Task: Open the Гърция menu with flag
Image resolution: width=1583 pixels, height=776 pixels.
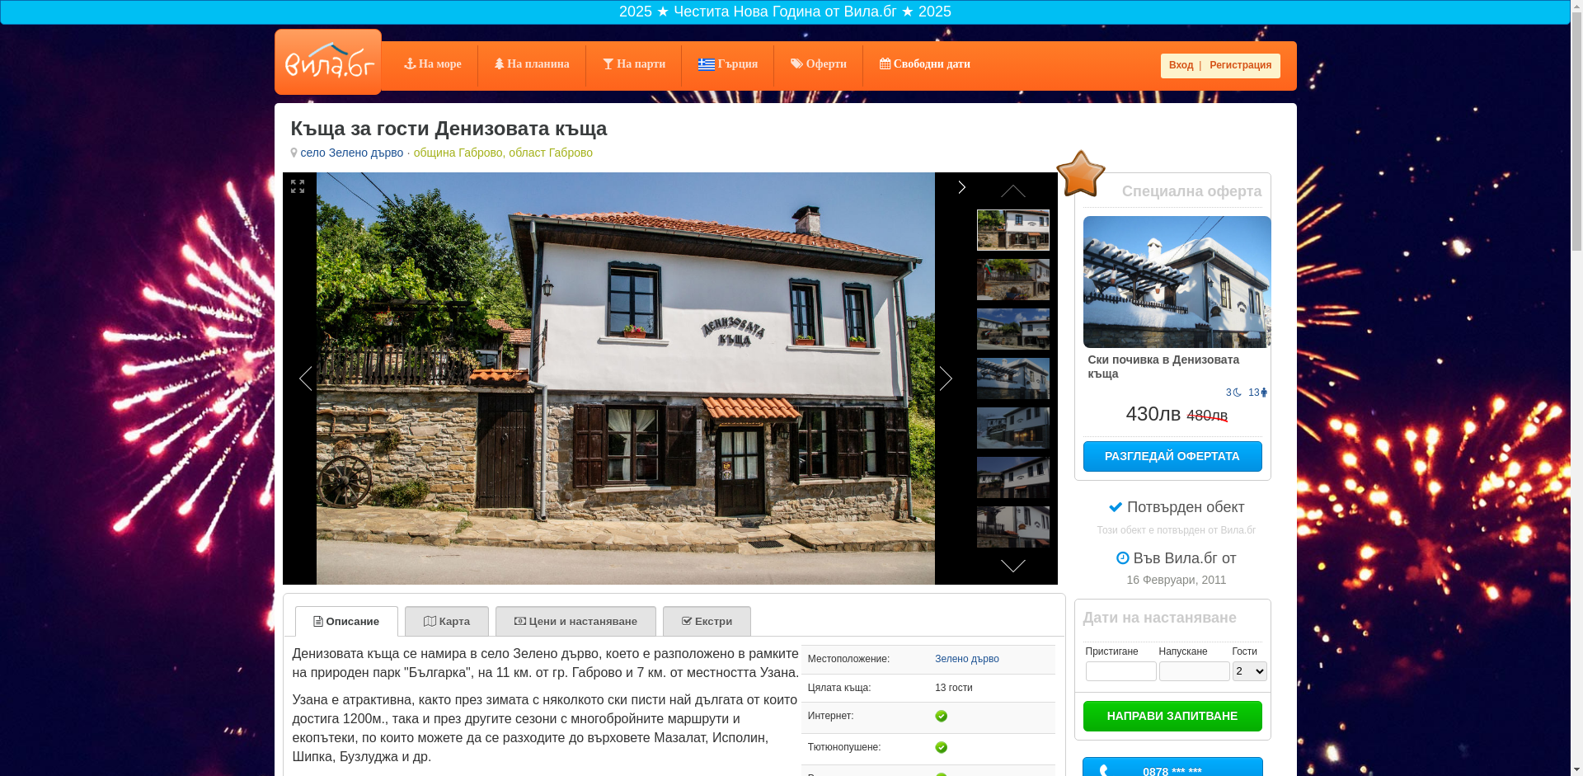Action: click(x=727, y=64)
